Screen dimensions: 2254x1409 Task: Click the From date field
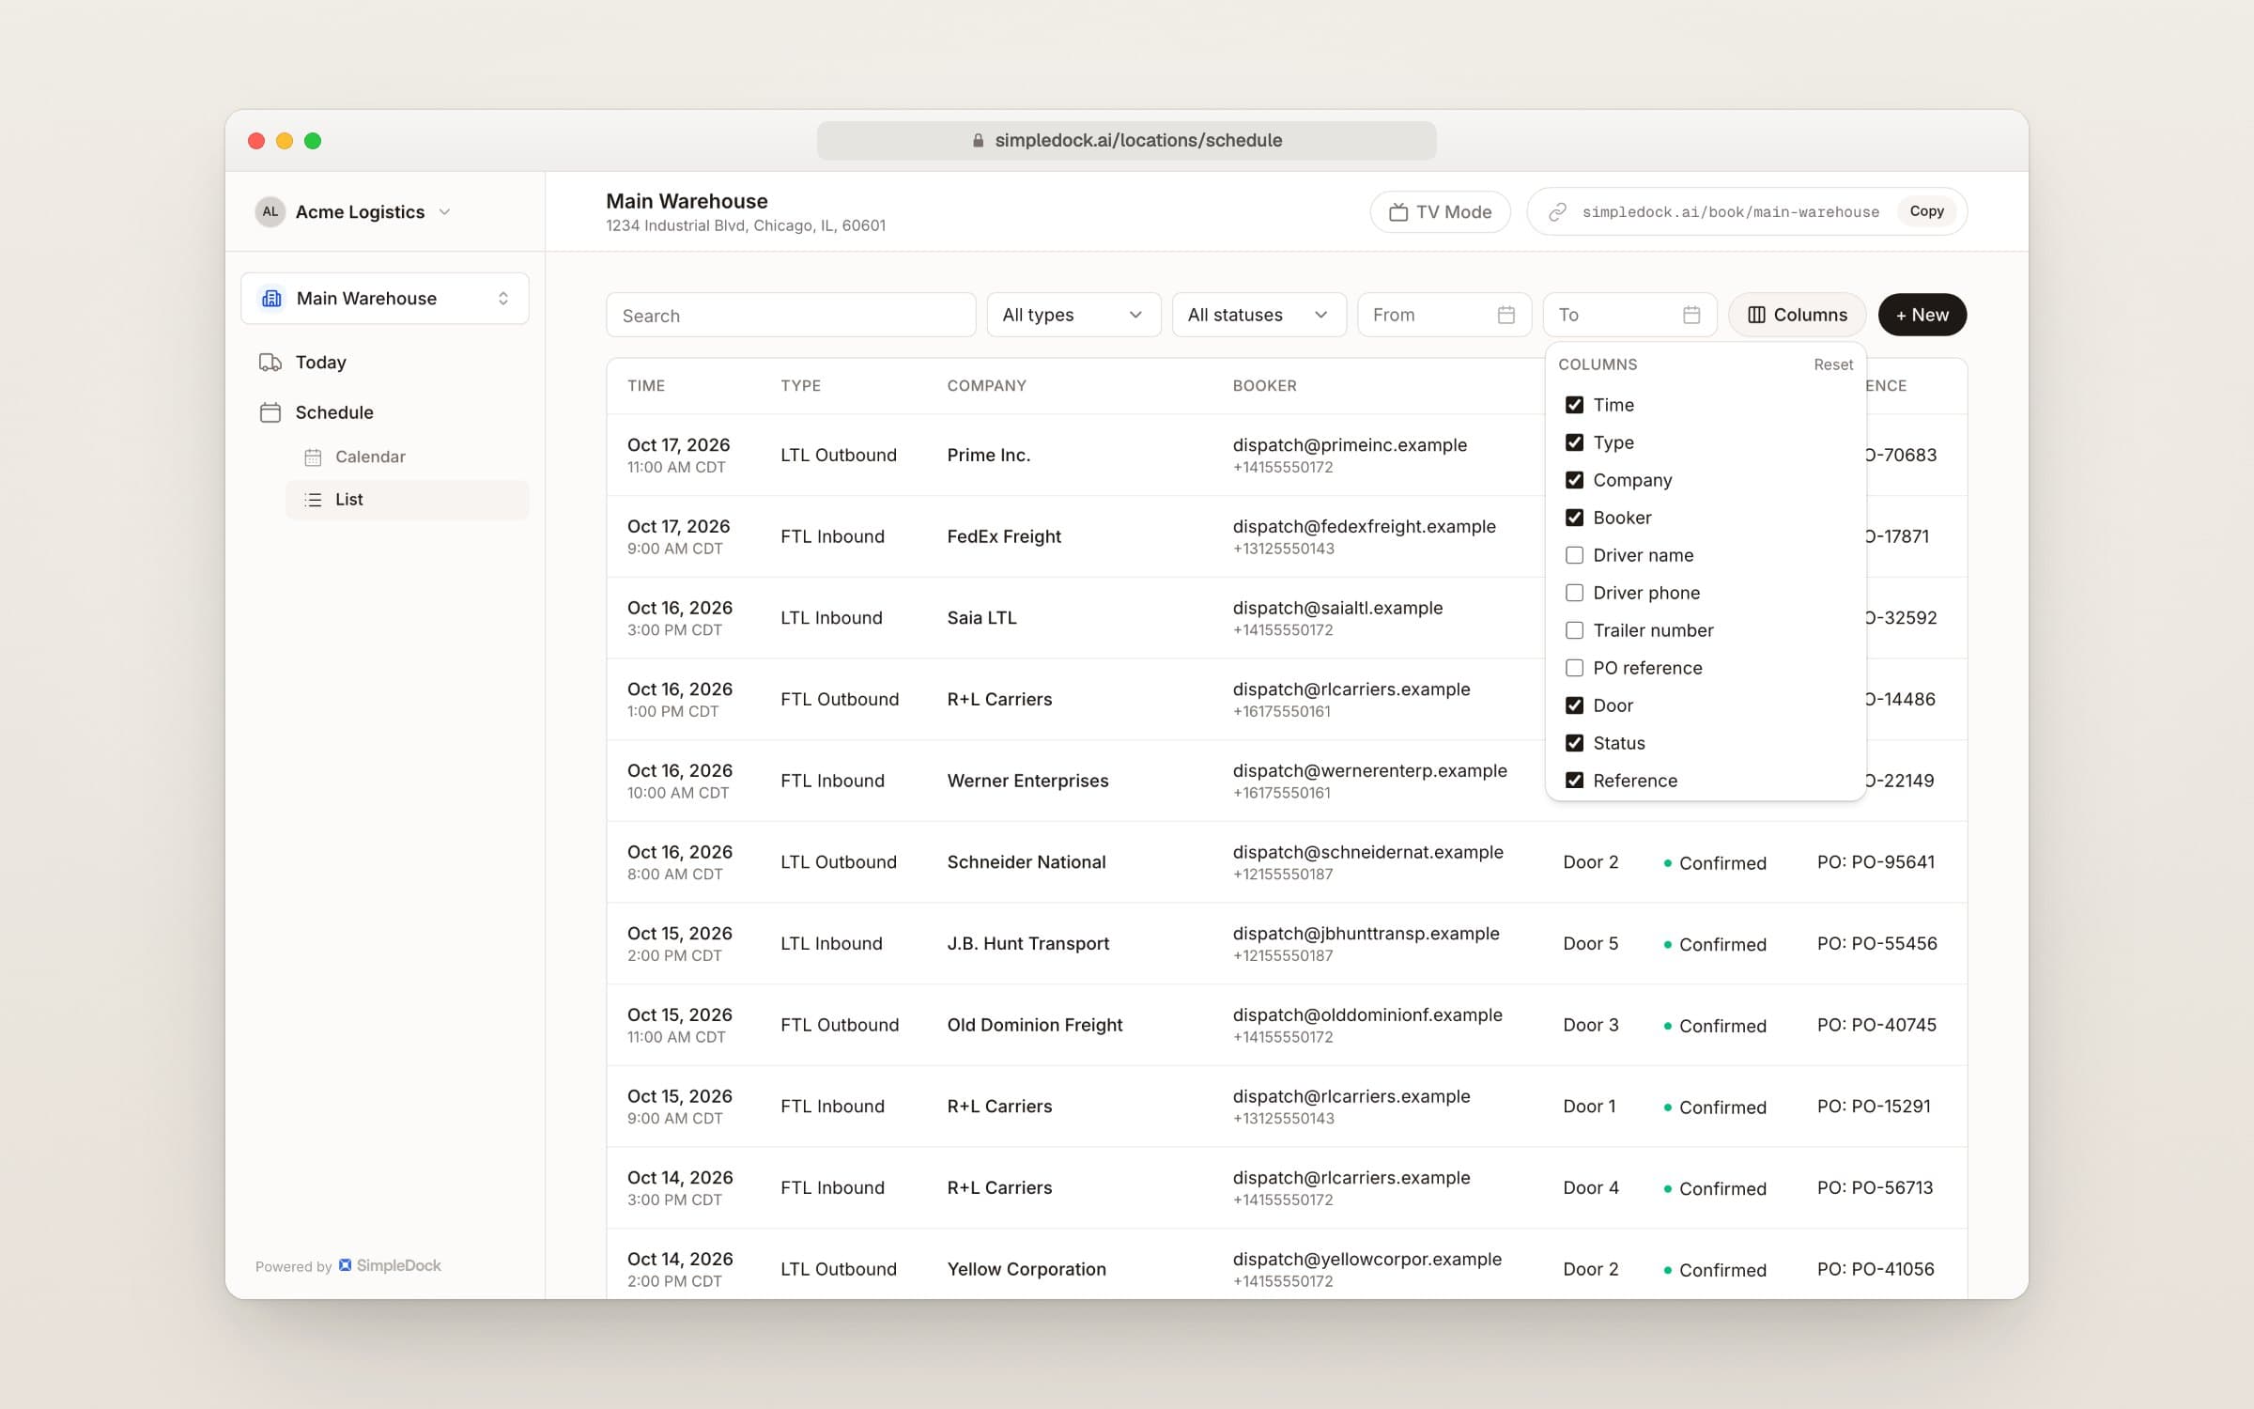click(1443, 315)
